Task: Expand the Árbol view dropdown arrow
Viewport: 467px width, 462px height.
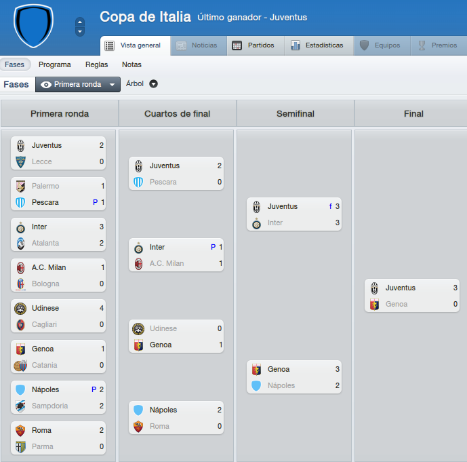Action: coord(153,83)
